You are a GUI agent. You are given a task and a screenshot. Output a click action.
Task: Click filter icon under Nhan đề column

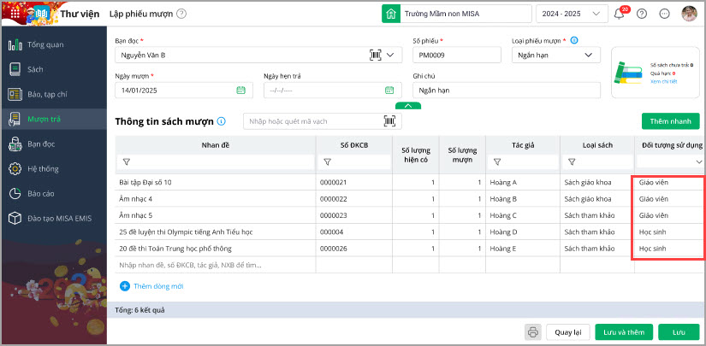(x=127, y=161)
